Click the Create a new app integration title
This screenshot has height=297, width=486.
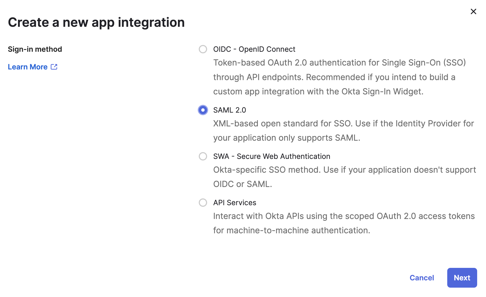pyautogui.click(x=96, y=22)
